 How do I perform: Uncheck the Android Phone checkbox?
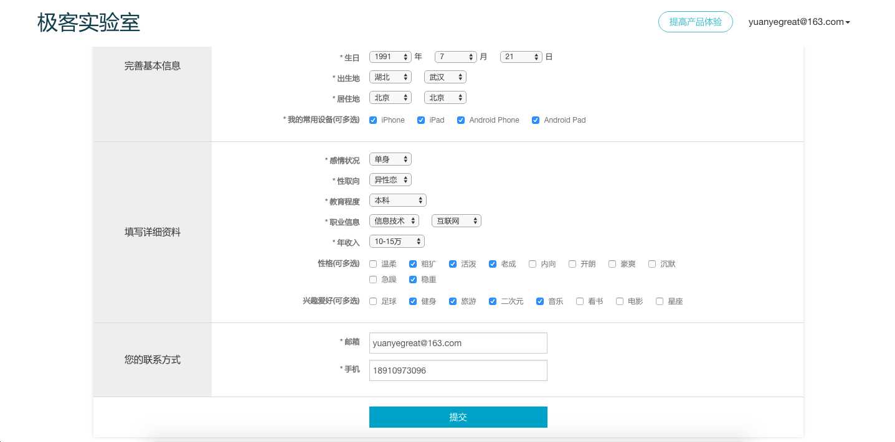461,120
